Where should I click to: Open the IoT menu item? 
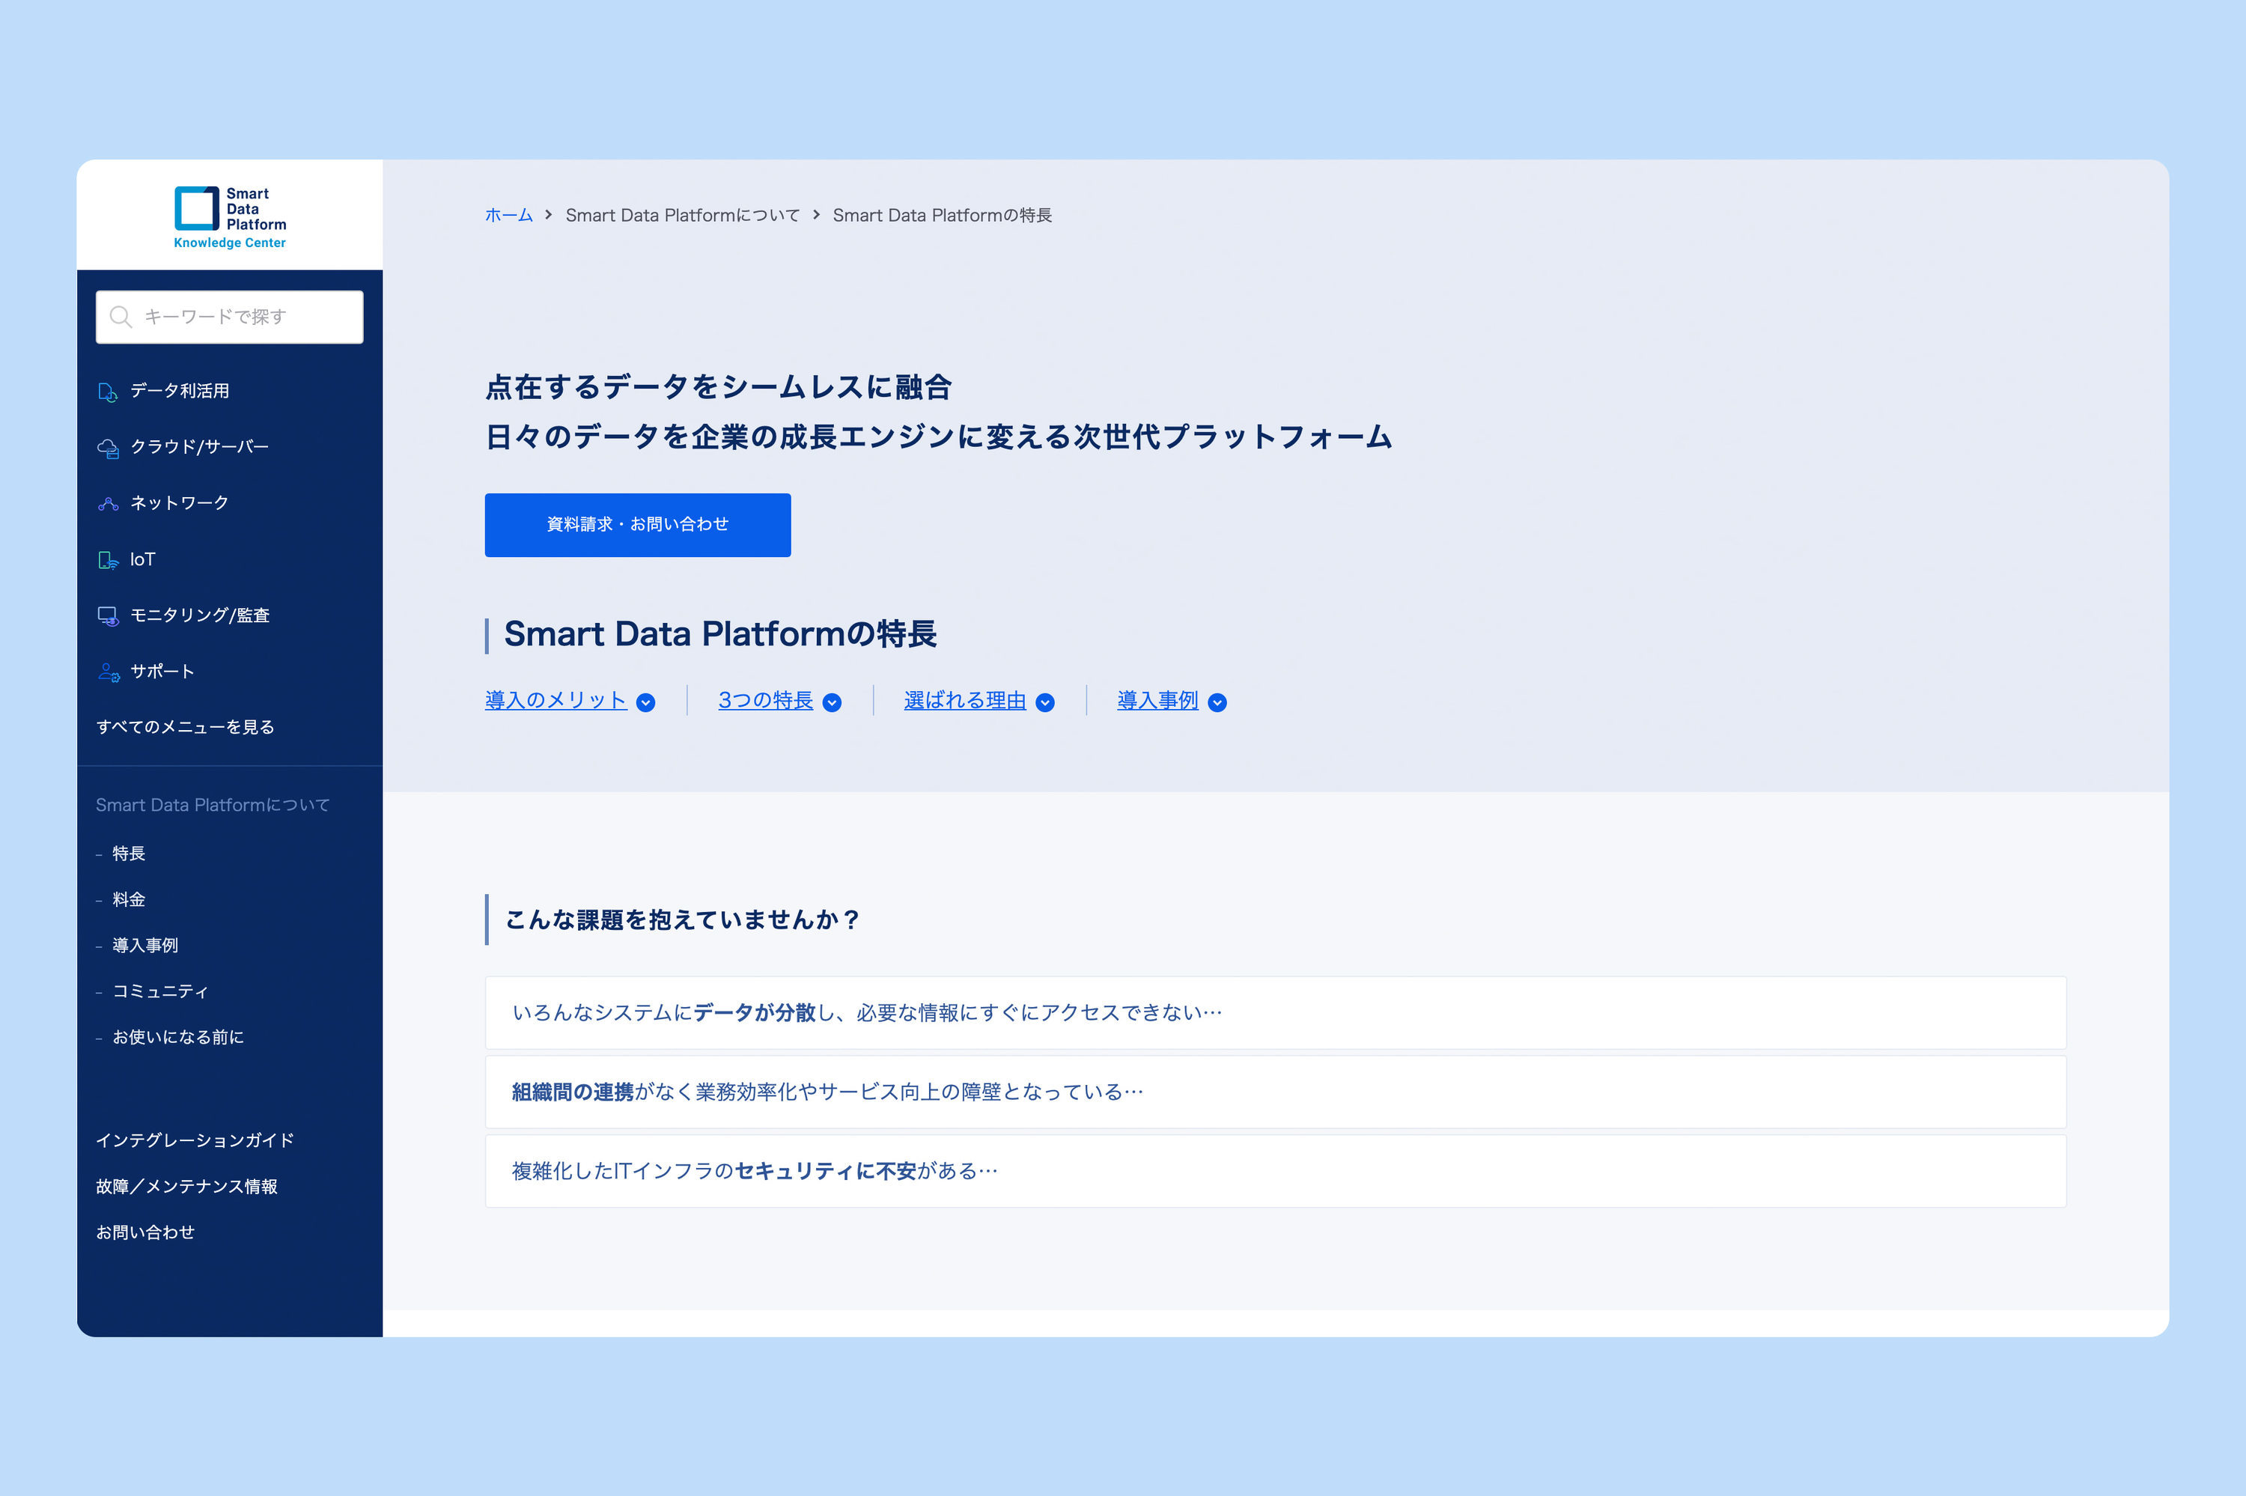click(142, 560)
